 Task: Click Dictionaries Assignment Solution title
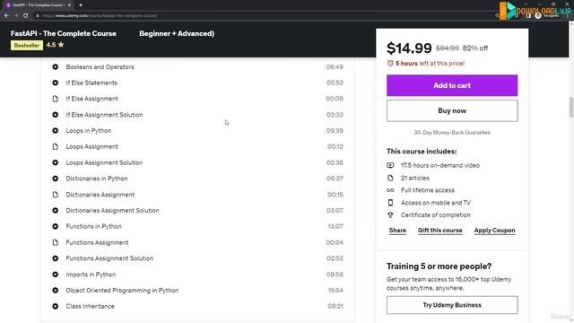pos(112,211)
